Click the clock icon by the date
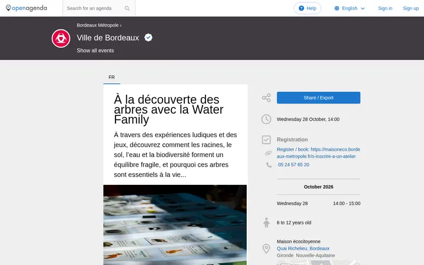The width and height of the screenshot is (424, 265). [266, 119]
